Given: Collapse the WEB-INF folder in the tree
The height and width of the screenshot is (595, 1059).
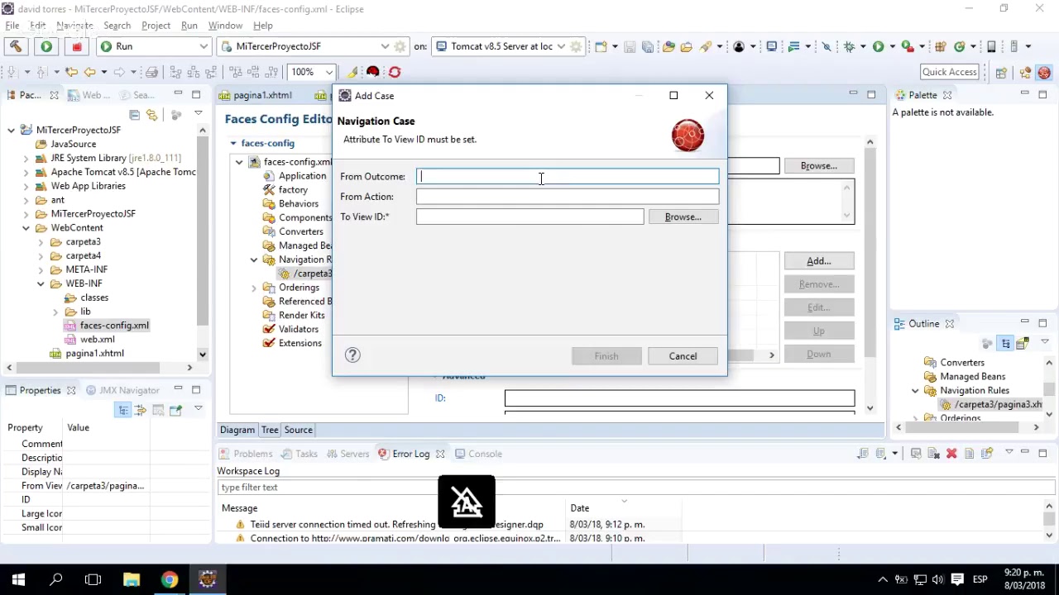Looking at the screenshot, I should point(41,283).
